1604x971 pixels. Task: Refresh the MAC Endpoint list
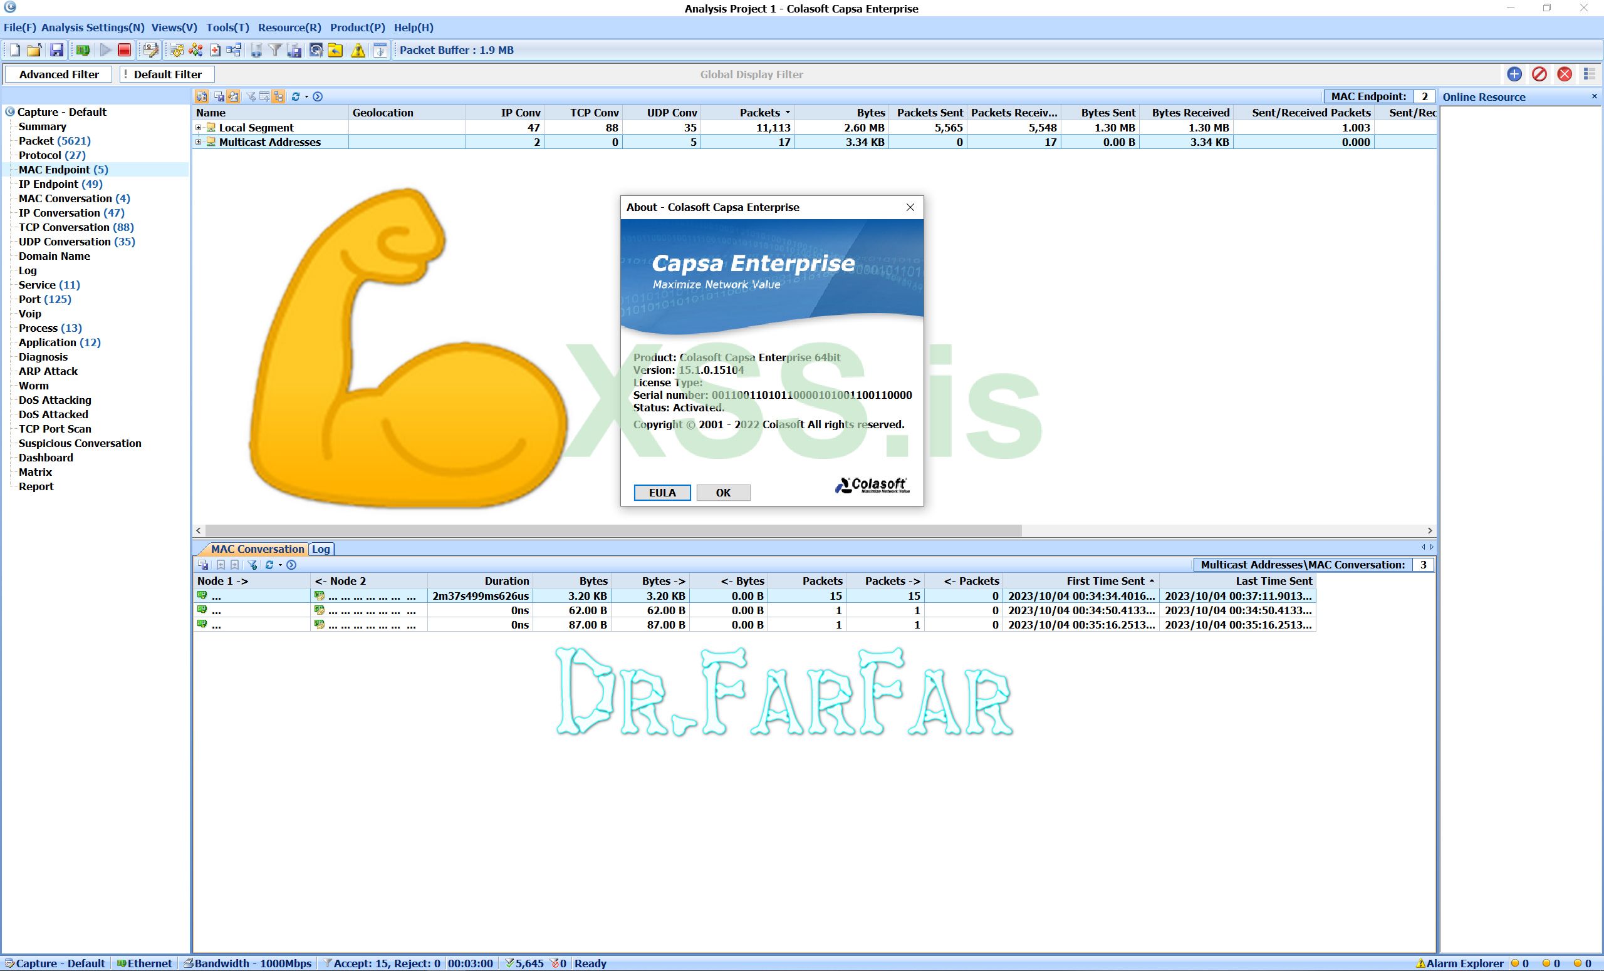click(297, 96)
